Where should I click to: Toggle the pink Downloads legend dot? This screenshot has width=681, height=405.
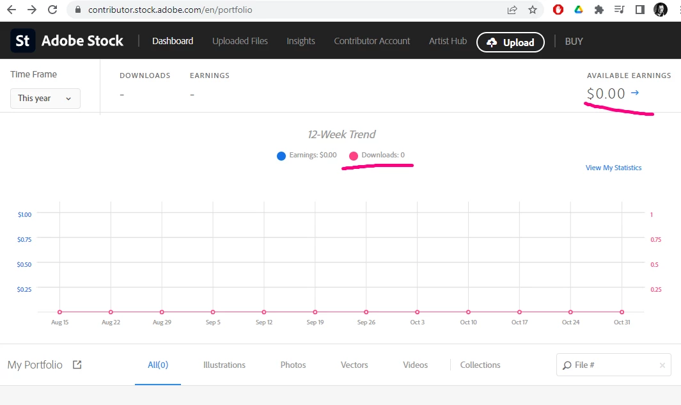coord(354,155)
